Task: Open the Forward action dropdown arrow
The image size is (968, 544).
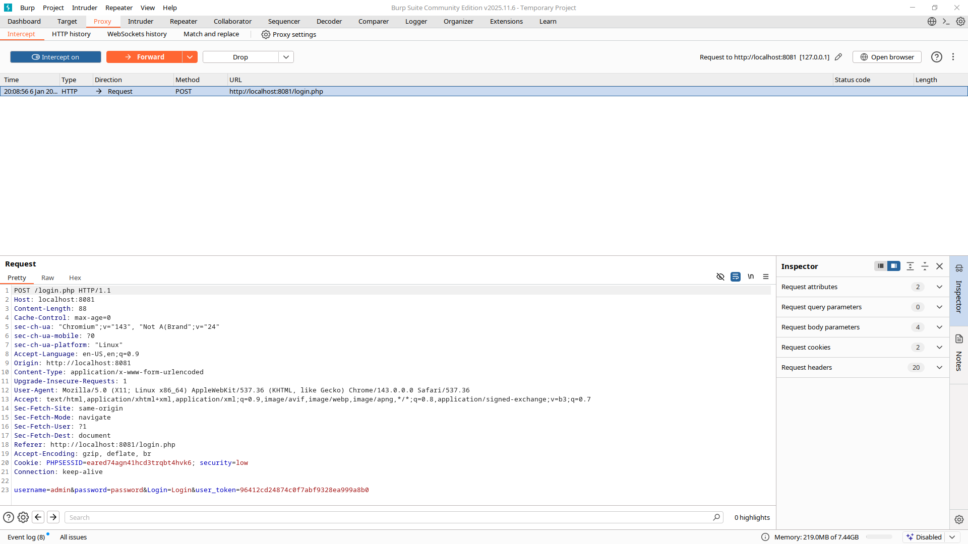Action: click(190, 57)
